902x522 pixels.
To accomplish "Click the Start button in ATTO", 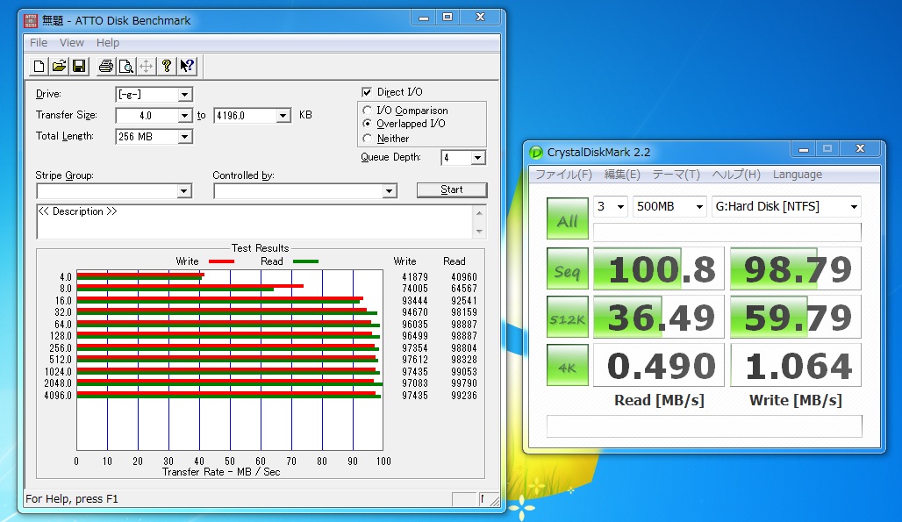I will coord(452,189).
